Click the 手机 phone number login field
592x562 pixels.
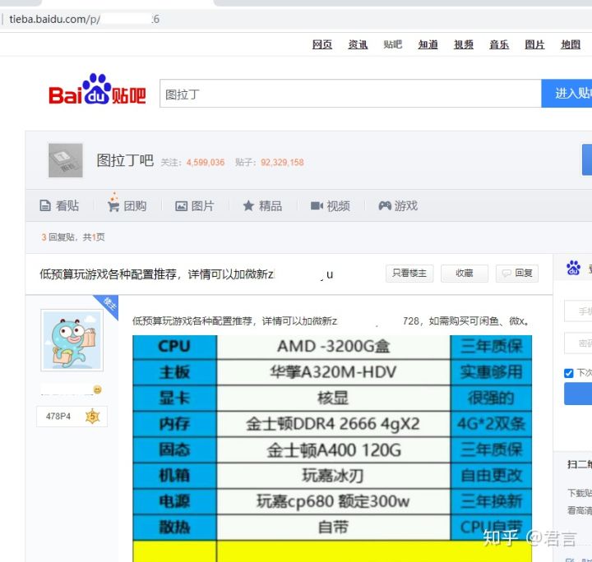coord(578,311)
